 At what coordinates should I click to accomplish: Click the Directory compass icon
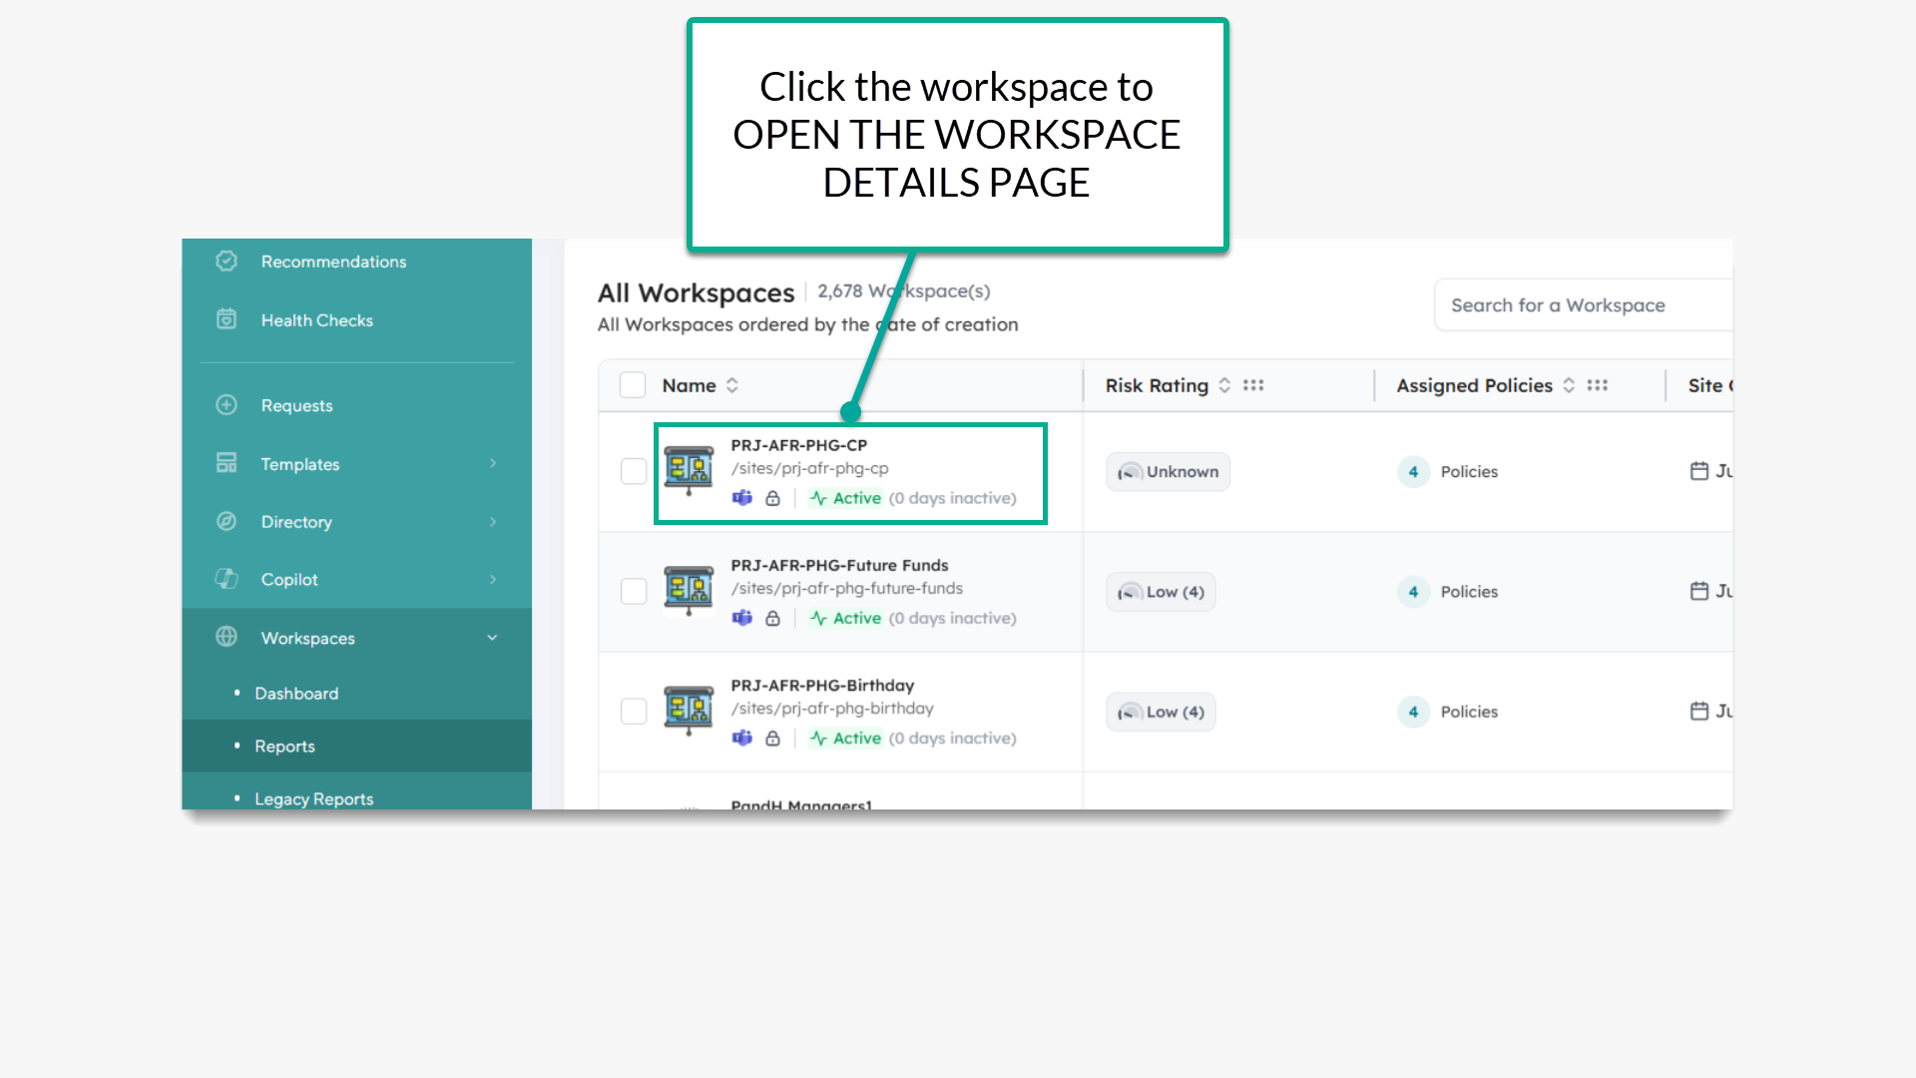click(227, 521)
